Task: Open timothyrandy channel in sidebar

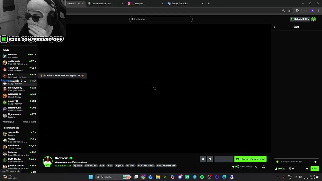Action: point(19,89)
